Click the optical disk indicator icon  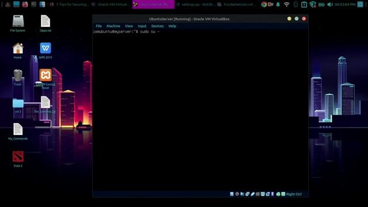click(x=237, y=194)
